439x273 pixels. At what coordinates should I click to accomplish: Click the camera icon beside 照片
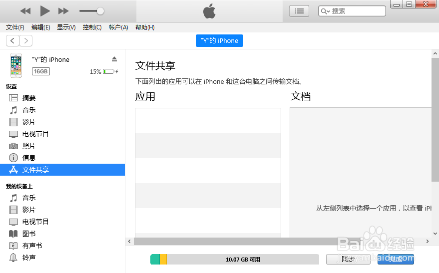[x=13, y=146]
